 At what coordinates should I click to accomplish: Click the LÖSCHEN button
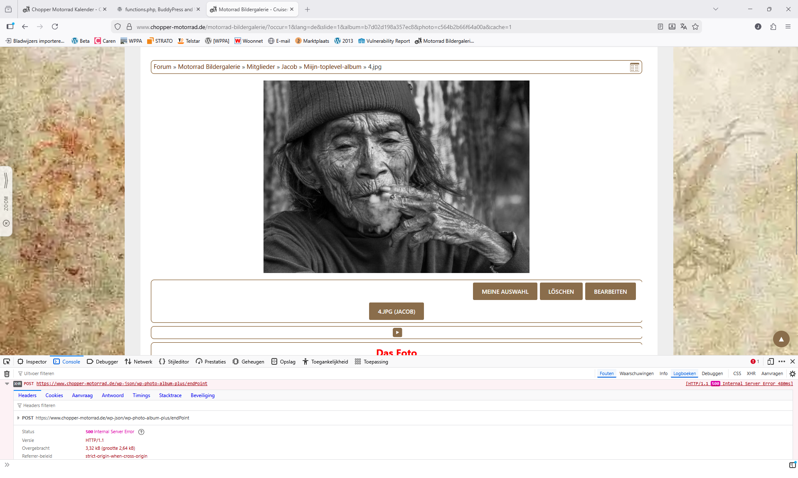click(561, 291)
